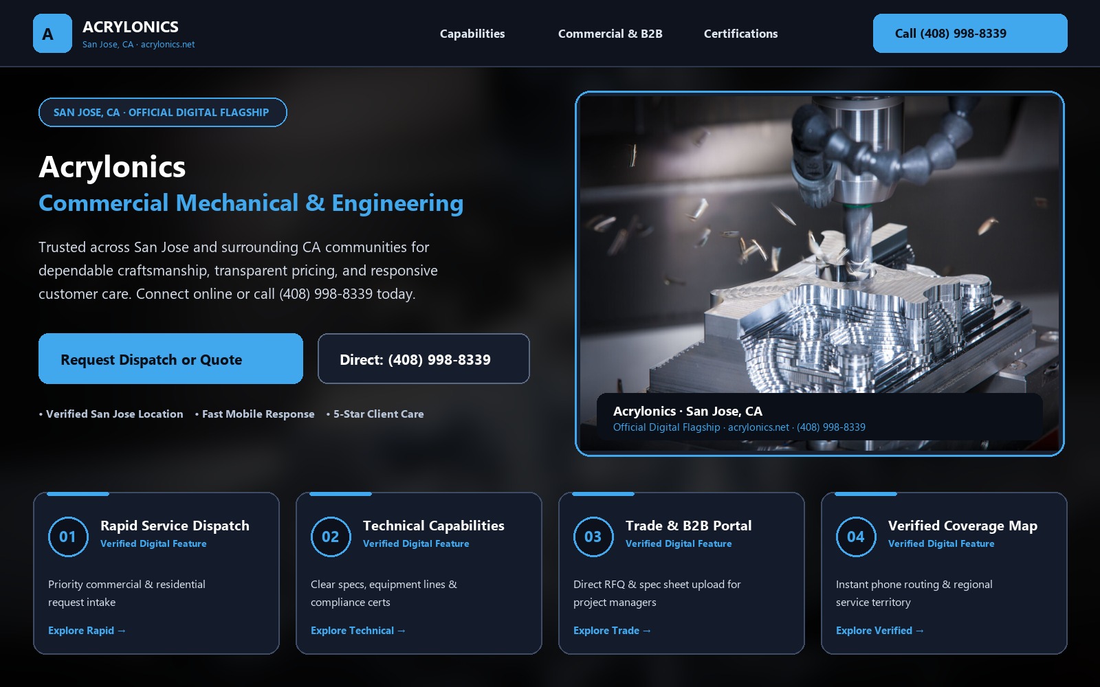Image resolution: width=1100 pixels, height=687 pixels.
Task: Follow the Explore Rapid link
Action: 87,631
